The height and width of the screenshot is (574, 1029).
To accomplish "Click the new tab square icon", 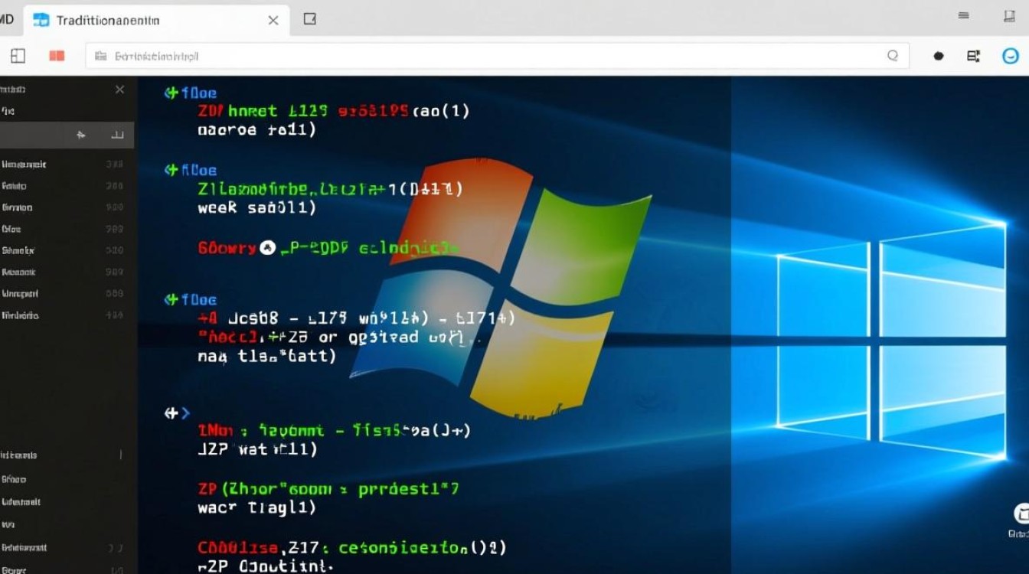I will (309, 19).
